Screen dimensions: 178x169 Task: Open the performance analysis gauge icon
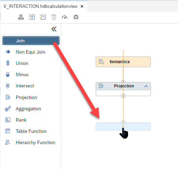pyautogui.click(x=65, y=17)
